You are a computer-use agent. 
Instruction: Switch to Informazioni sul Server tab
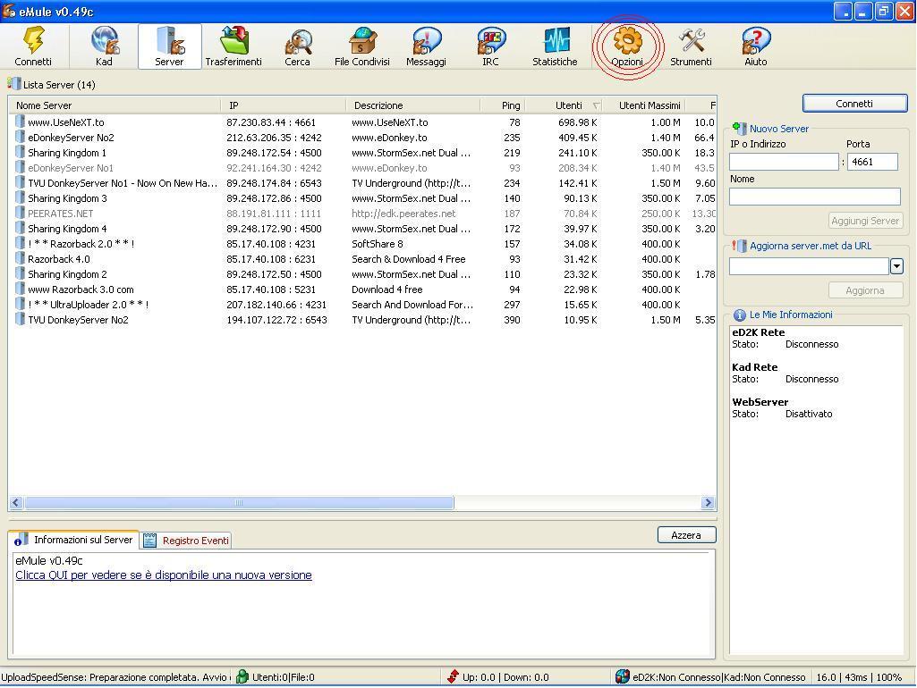[74, 540]
